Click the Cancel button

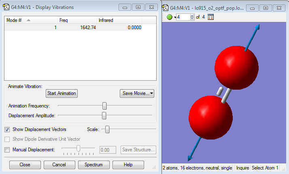pos(59,165)
